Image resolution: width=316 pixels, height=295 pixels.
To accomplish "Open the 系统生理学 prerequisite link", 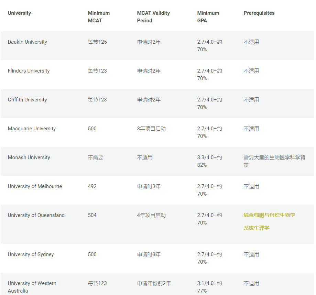I will pos(257,228).
